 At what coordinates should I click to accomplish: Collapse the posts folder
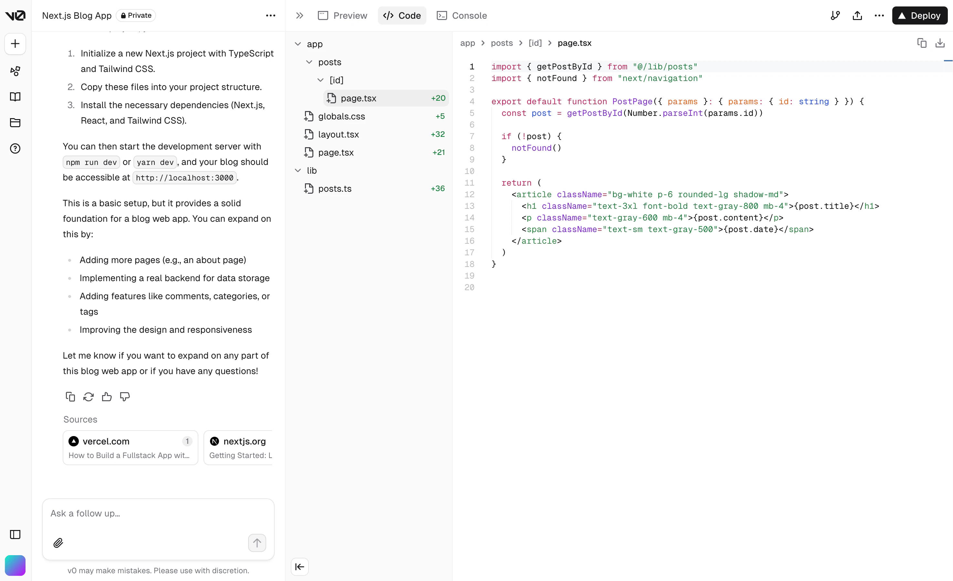309,62
